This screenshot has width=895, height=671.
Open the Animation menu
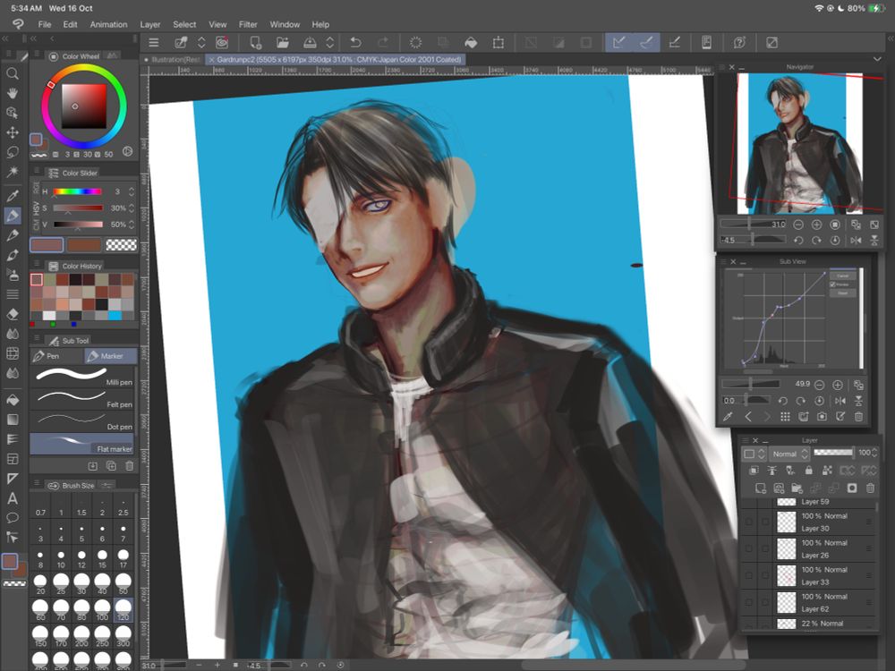click(108, 24)
